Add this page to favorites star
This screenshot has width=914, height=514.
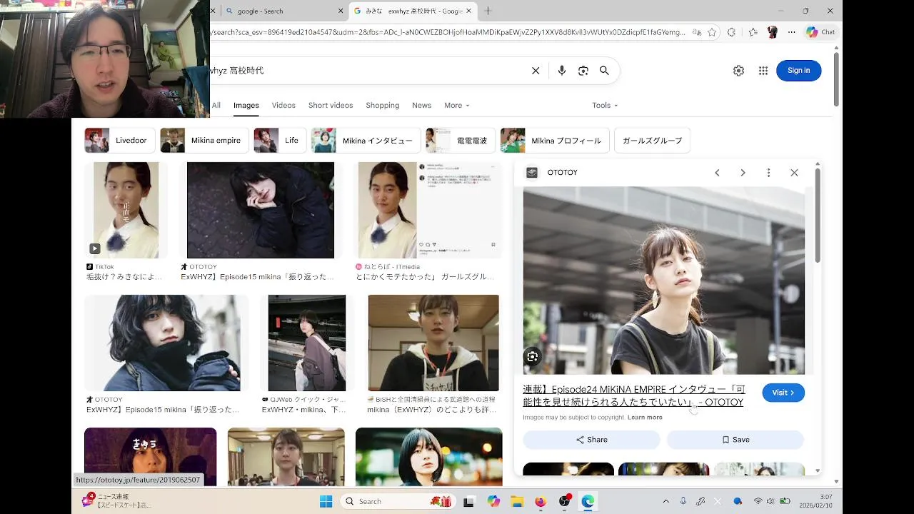(x=712, y=32)
